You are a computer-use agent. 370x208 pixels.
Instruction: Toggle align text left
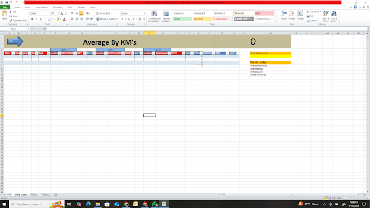point(72,19)
